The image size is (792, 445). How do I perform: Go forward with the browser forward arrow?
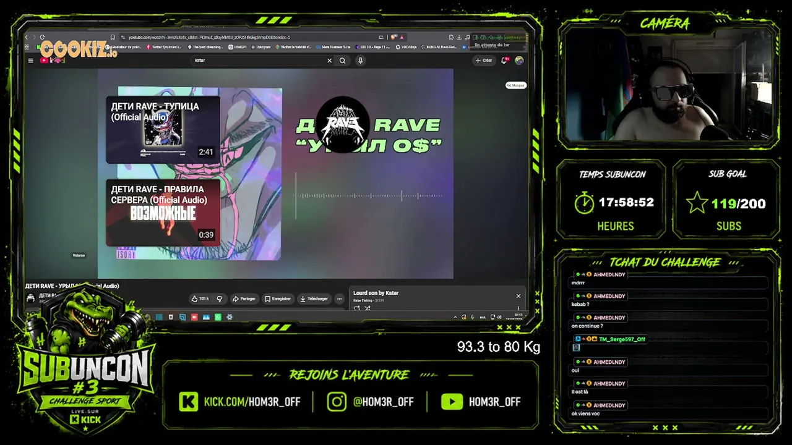(34, 37)
